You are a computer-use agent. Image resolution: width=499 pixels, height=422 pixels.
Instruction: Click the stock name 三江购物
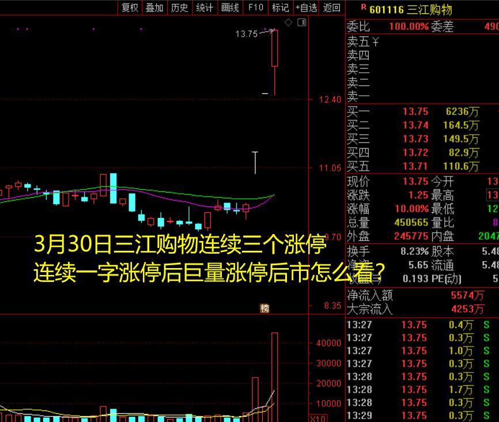point(429,9)
